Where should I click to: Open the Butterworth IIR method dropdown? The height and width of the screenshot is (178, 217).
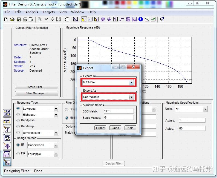coord(56,145)
